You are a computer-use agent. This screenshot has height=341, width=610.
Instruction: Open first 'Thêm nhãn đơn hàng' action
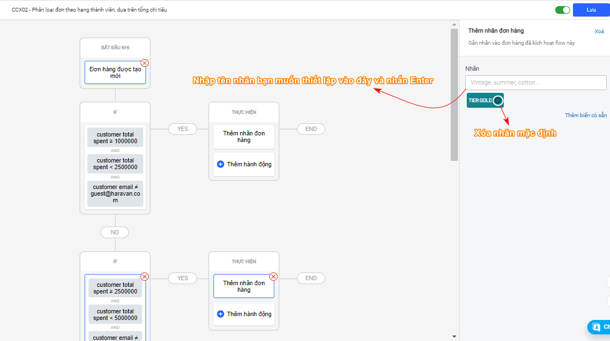click(x=244, y=137)
